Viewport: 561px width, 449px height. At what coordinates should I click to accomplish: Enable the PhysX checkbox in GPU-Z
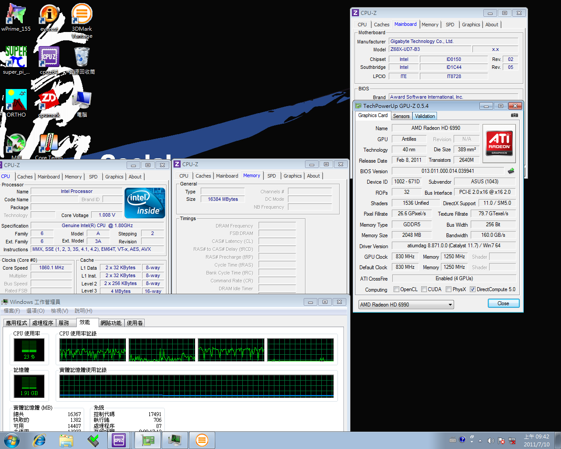448,289
